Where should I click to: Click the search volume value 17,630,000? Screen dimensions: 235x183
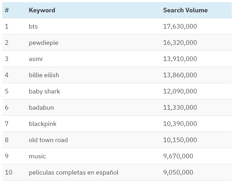pyautogui.click(x=180, y=26)
